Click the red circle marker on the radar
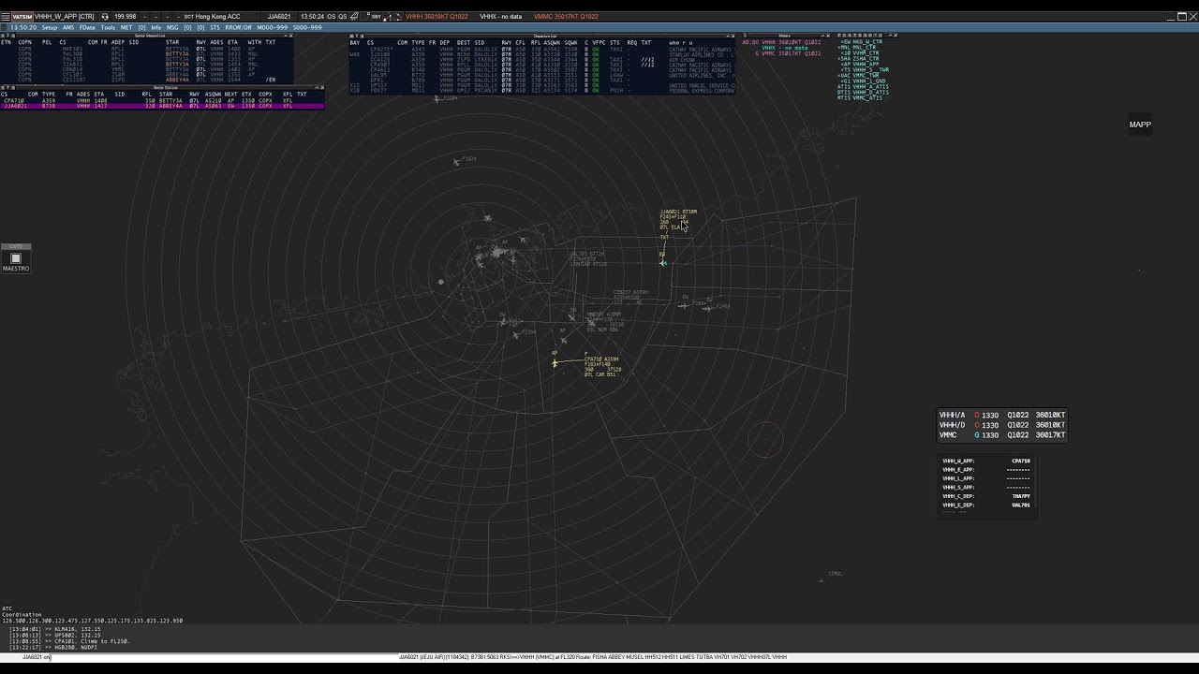The image size is (1199, 674). 765,439
